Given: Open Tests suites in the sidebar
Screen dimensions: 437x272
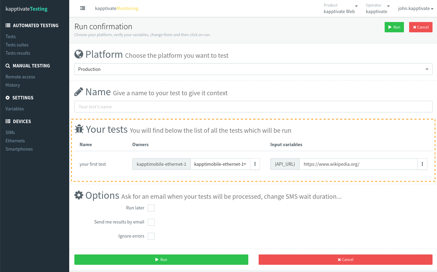Looking at the screenshot, I should pos(17,45).
